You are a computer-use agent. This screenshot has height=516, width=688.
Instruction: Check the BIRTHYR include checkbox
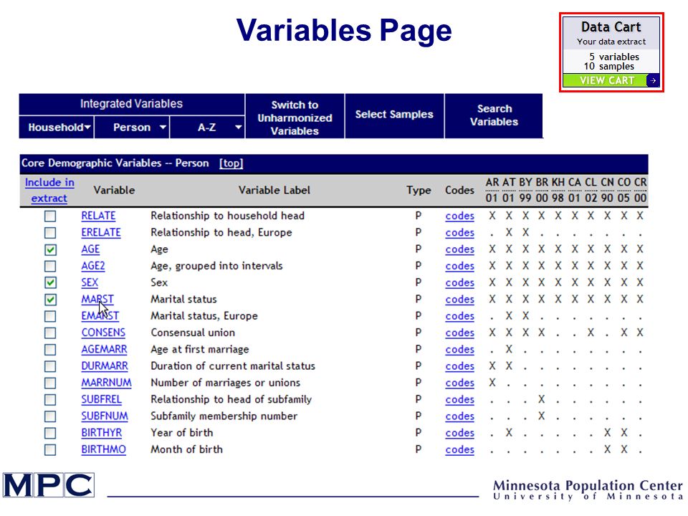pos(50,433)
